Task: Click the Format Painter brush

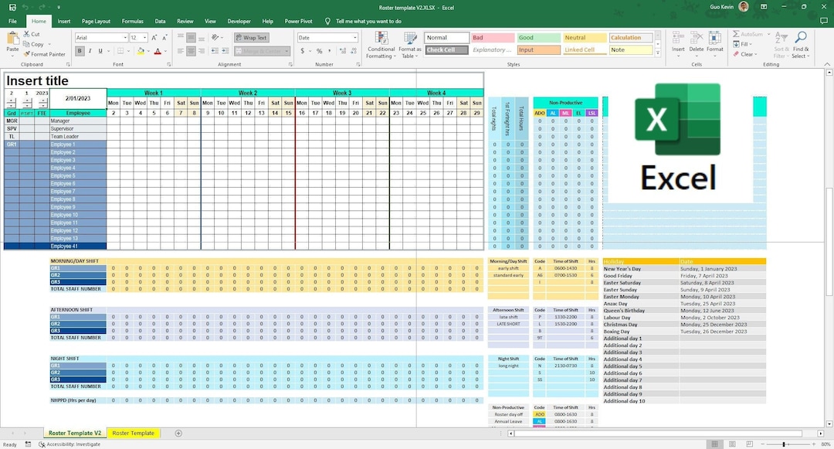Action: coord(44,54)
